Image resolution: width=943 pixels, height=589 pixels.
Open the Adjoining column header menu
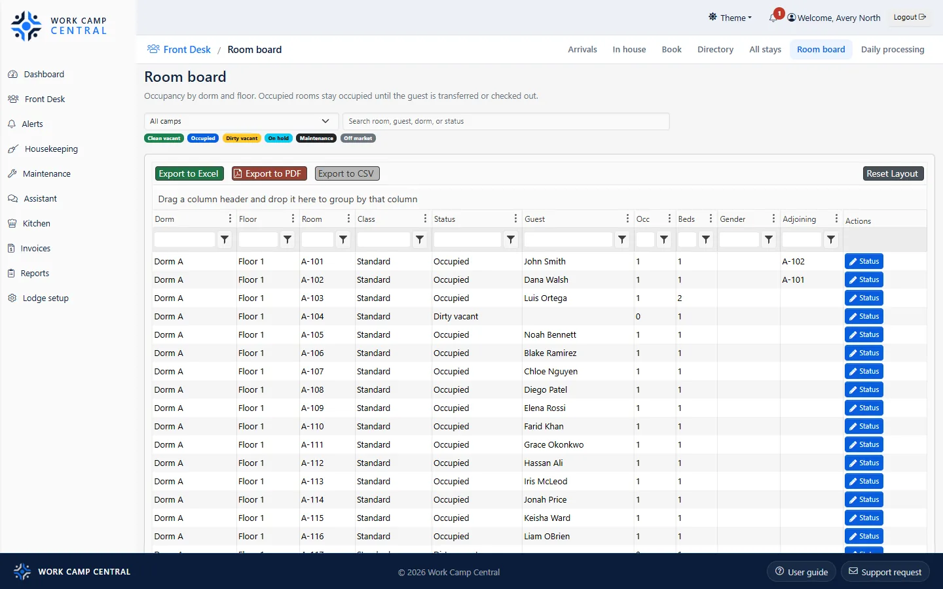point(836,219)
